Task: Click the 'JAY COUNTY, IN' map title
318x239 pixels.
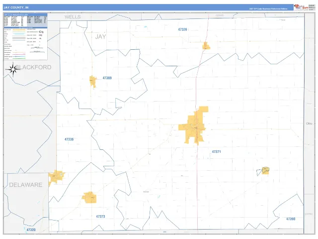Action: tap(16, 7)
